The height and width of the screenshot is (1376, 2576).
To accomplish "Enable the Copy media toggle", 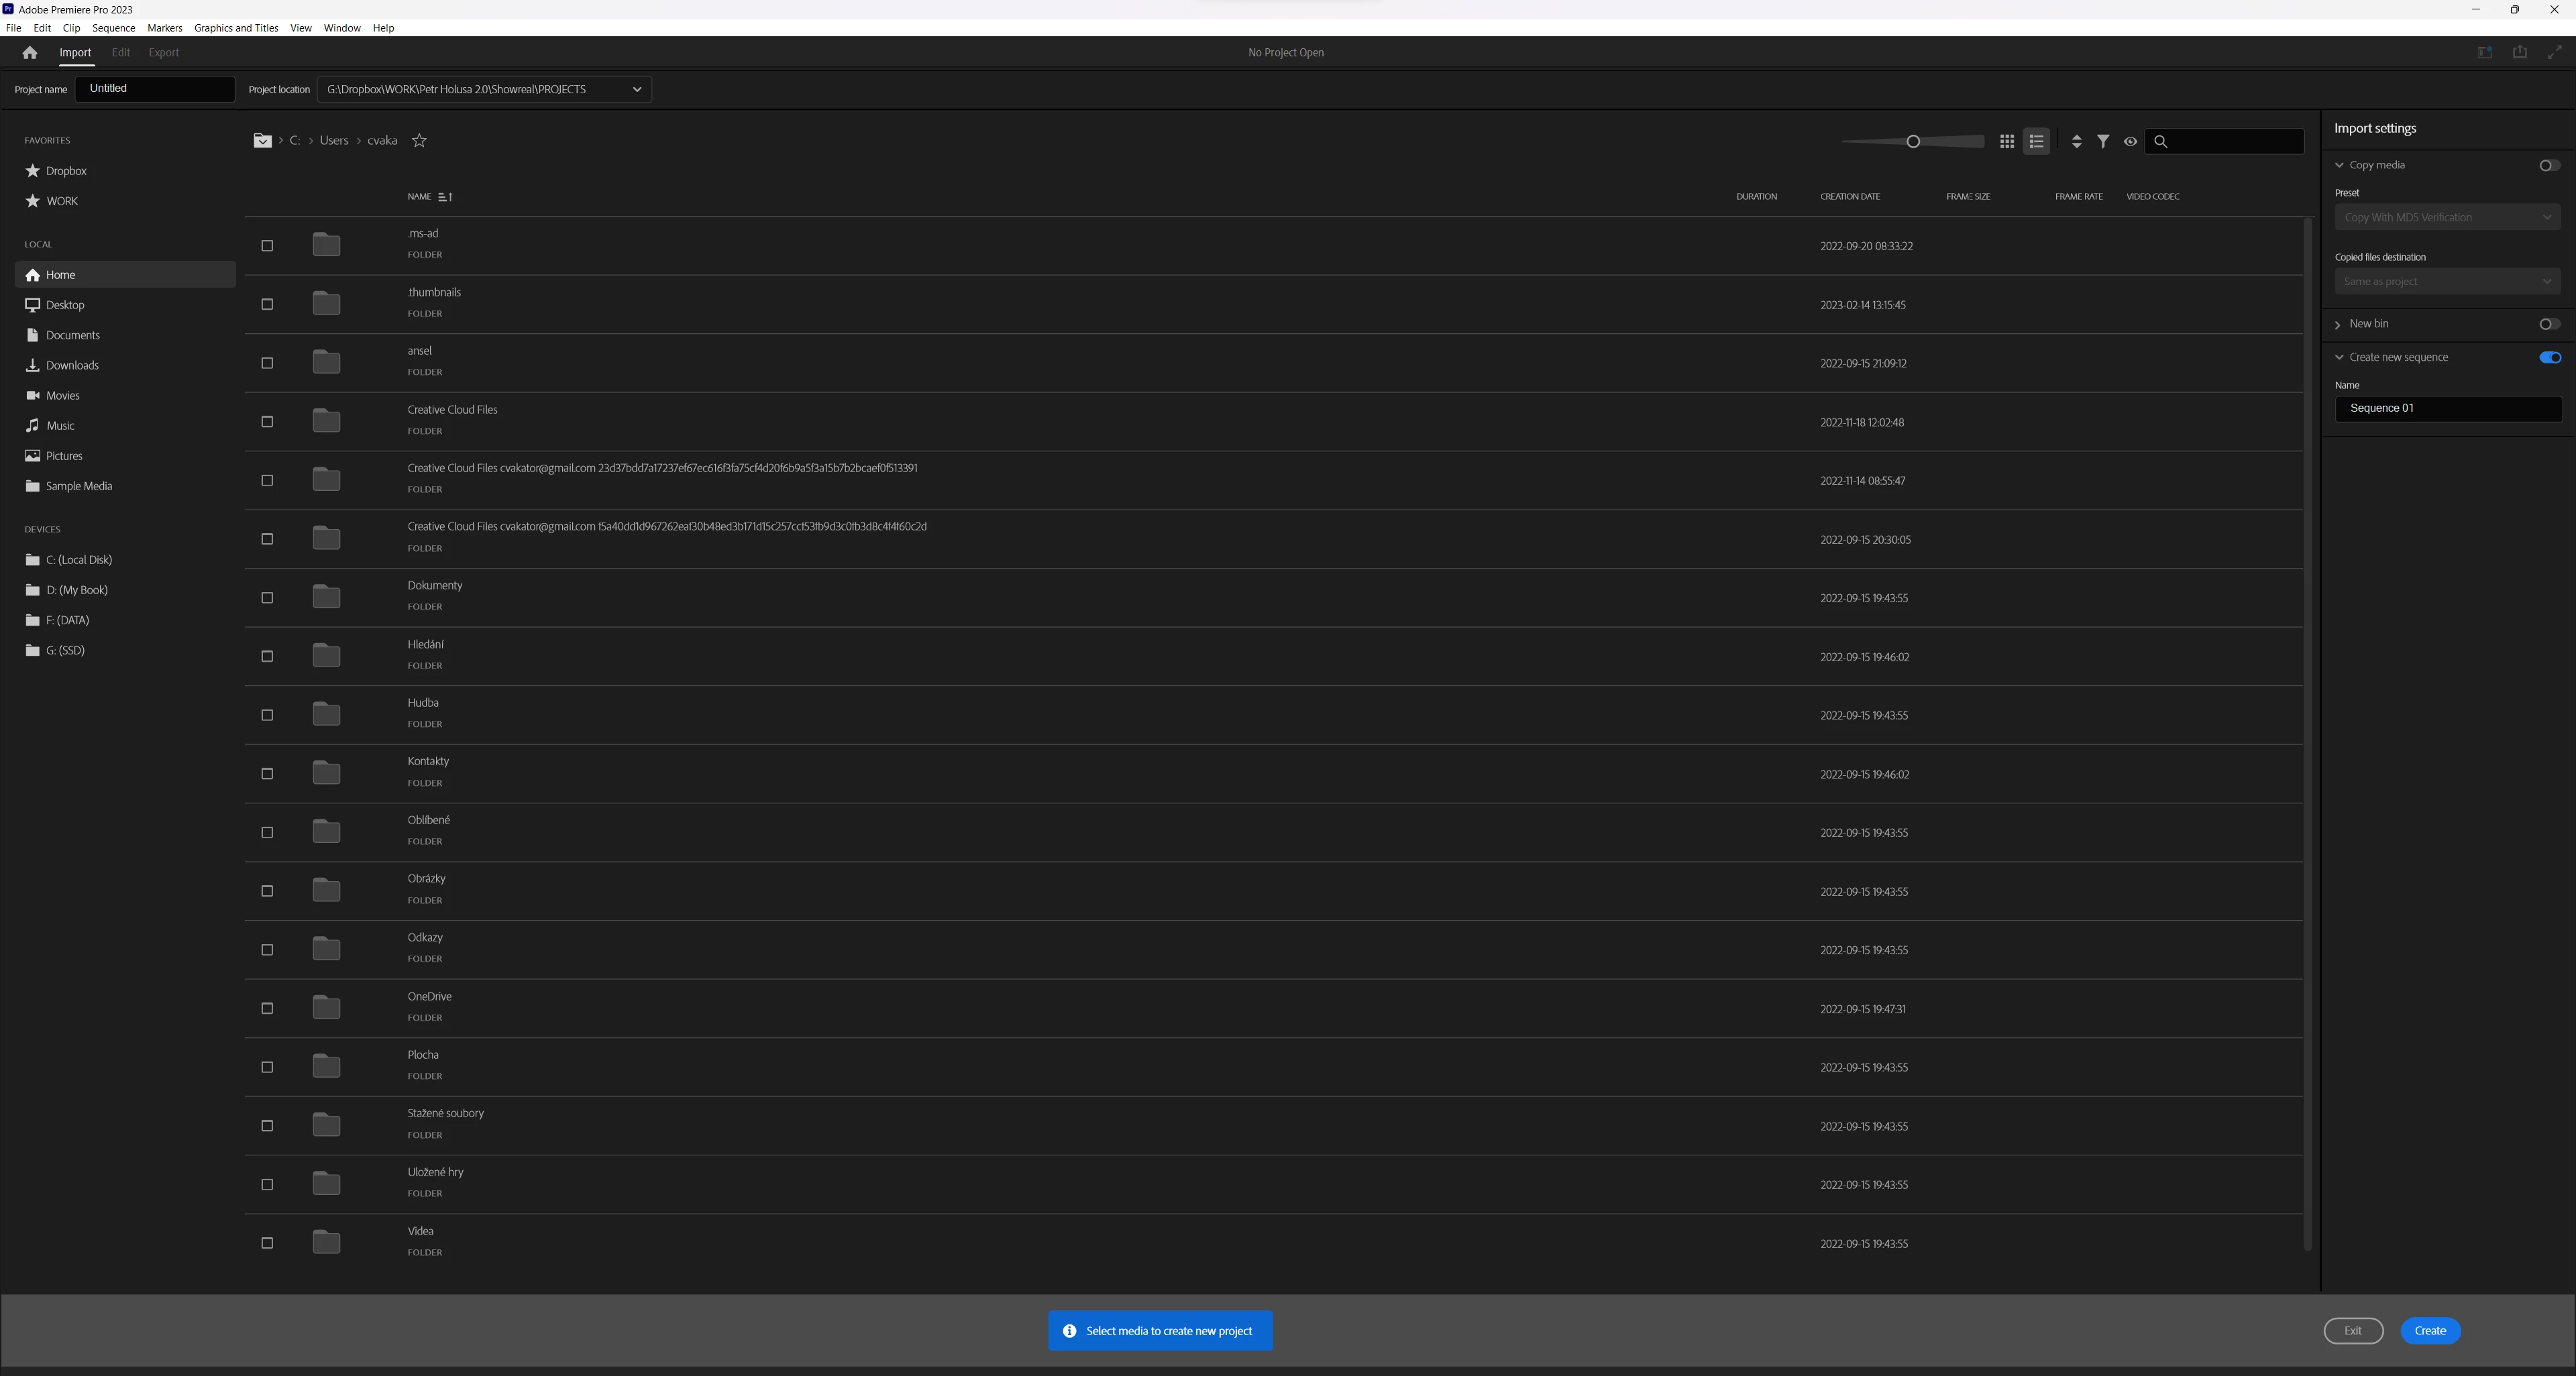I will click(x=2549, y=166).
